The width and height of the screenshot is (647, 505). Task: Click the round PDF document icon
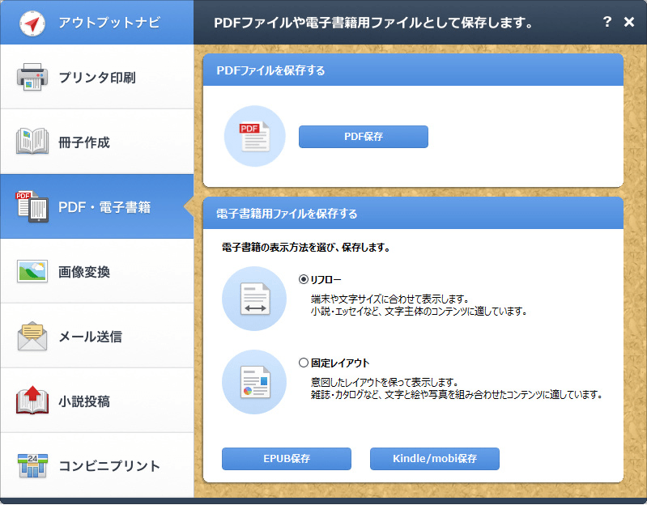[254, 137]
